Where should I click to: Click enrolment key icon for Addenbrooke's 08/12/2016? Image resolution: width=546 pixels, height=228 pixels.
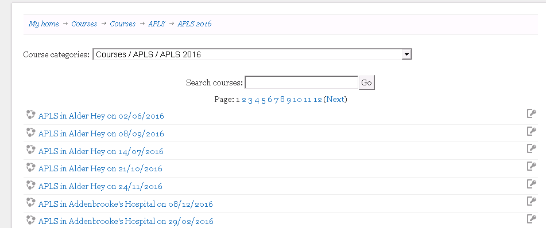[532, 201]
